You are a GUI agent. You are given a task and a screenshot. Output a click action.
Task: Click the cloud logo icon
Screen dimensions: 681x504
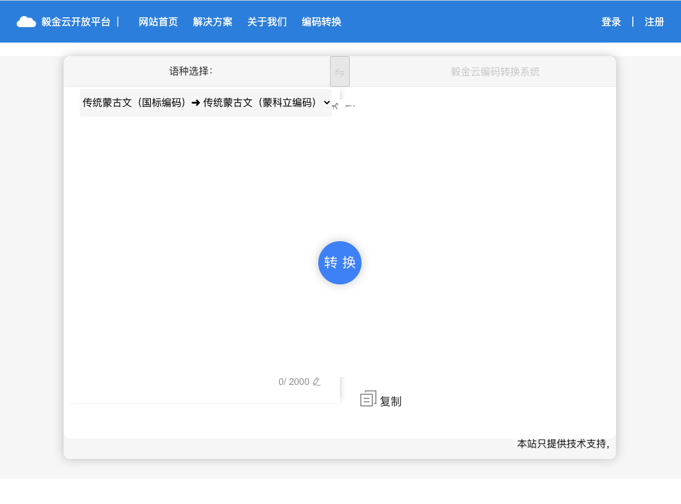[x=26, y=20]
